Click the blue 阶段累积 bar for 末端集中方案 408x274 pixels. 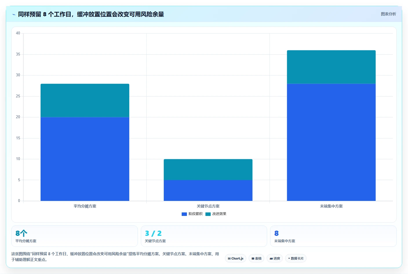pos(331,142)
